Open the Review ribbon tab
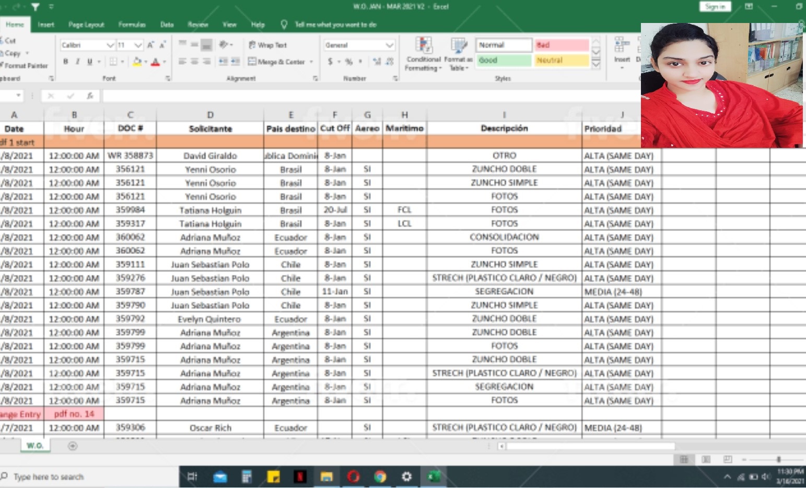Image resolution: width=806 pixels, height=488 pixels. [x=198, y=24]
